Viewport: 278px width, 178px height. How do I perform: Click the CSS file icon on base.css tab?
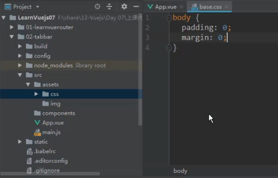(195, 7)
